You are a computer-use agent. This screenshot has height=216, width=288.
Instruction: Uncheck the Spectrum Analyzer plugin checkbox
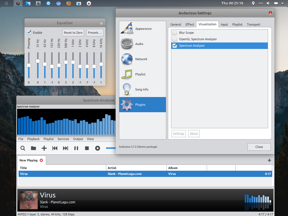pos(175,46)
